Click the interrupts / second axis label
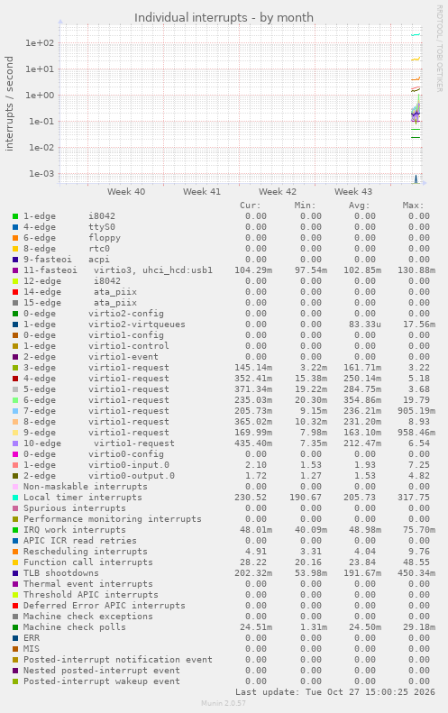The image size is (448, 713). click(10, 104)
